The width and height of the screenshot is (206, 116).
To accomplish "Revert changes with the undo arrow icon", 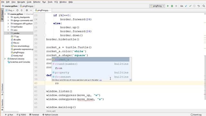I will (x=199, y=6).
